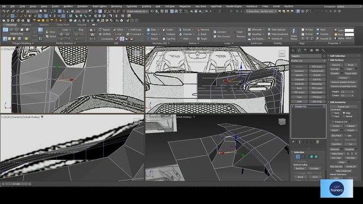Open the Utilities tab in command panel
Screen dimensions: 363x204
[x=323, y=50]
